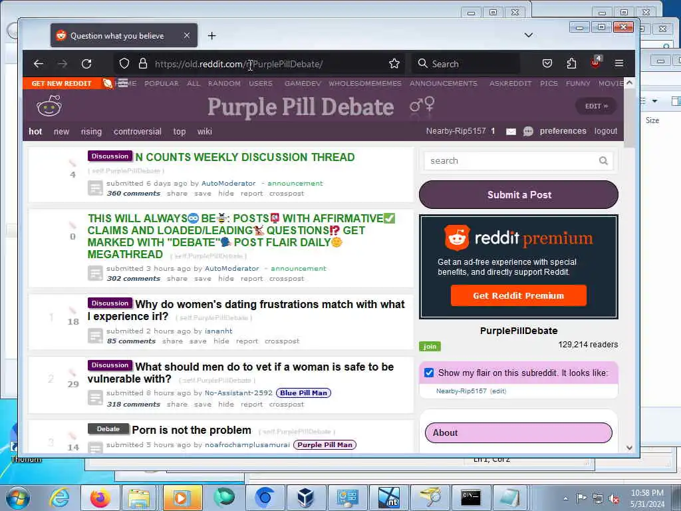
Task: Click the URL address bar
Action: [261, 64]
